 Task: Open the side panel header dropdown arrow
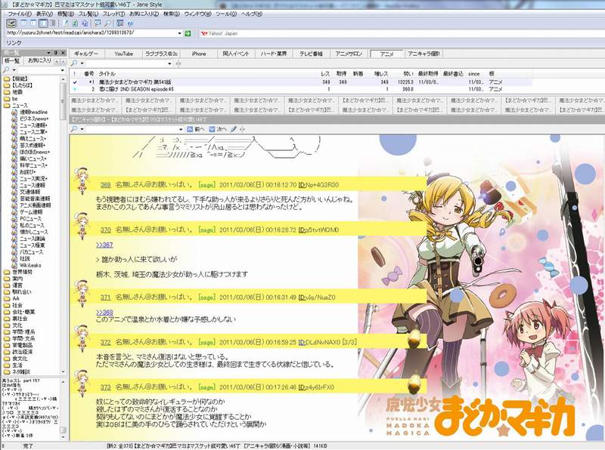[x=48, y=52]
